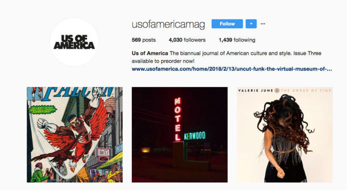Click the Us of America bio name

tap(150, 53)
